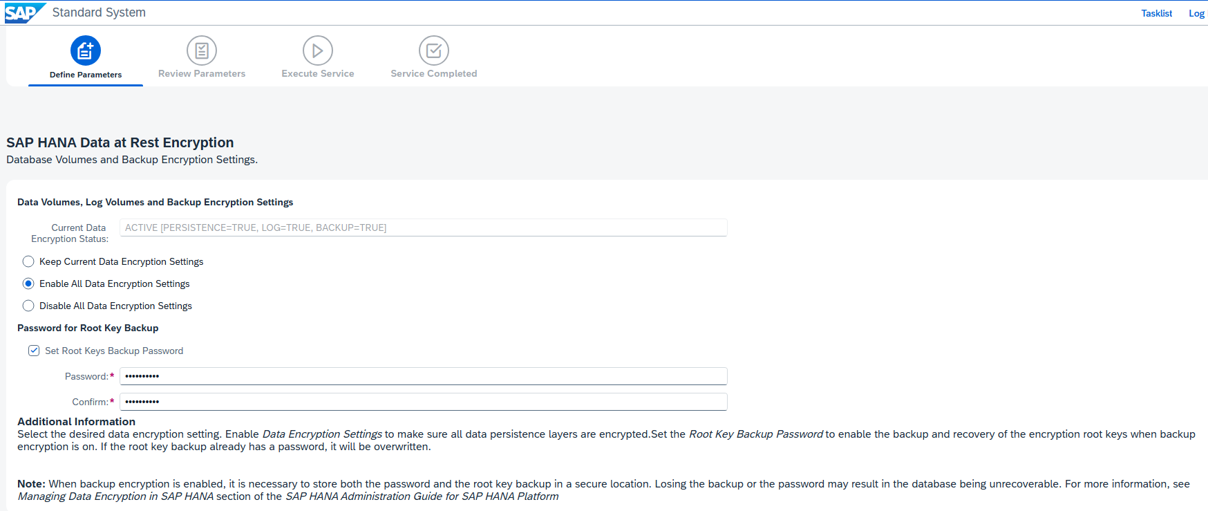Viewport: 1208px width, 511px height.
Task: Select the Execute Service step icon
Action: click(x=318, y=50)
